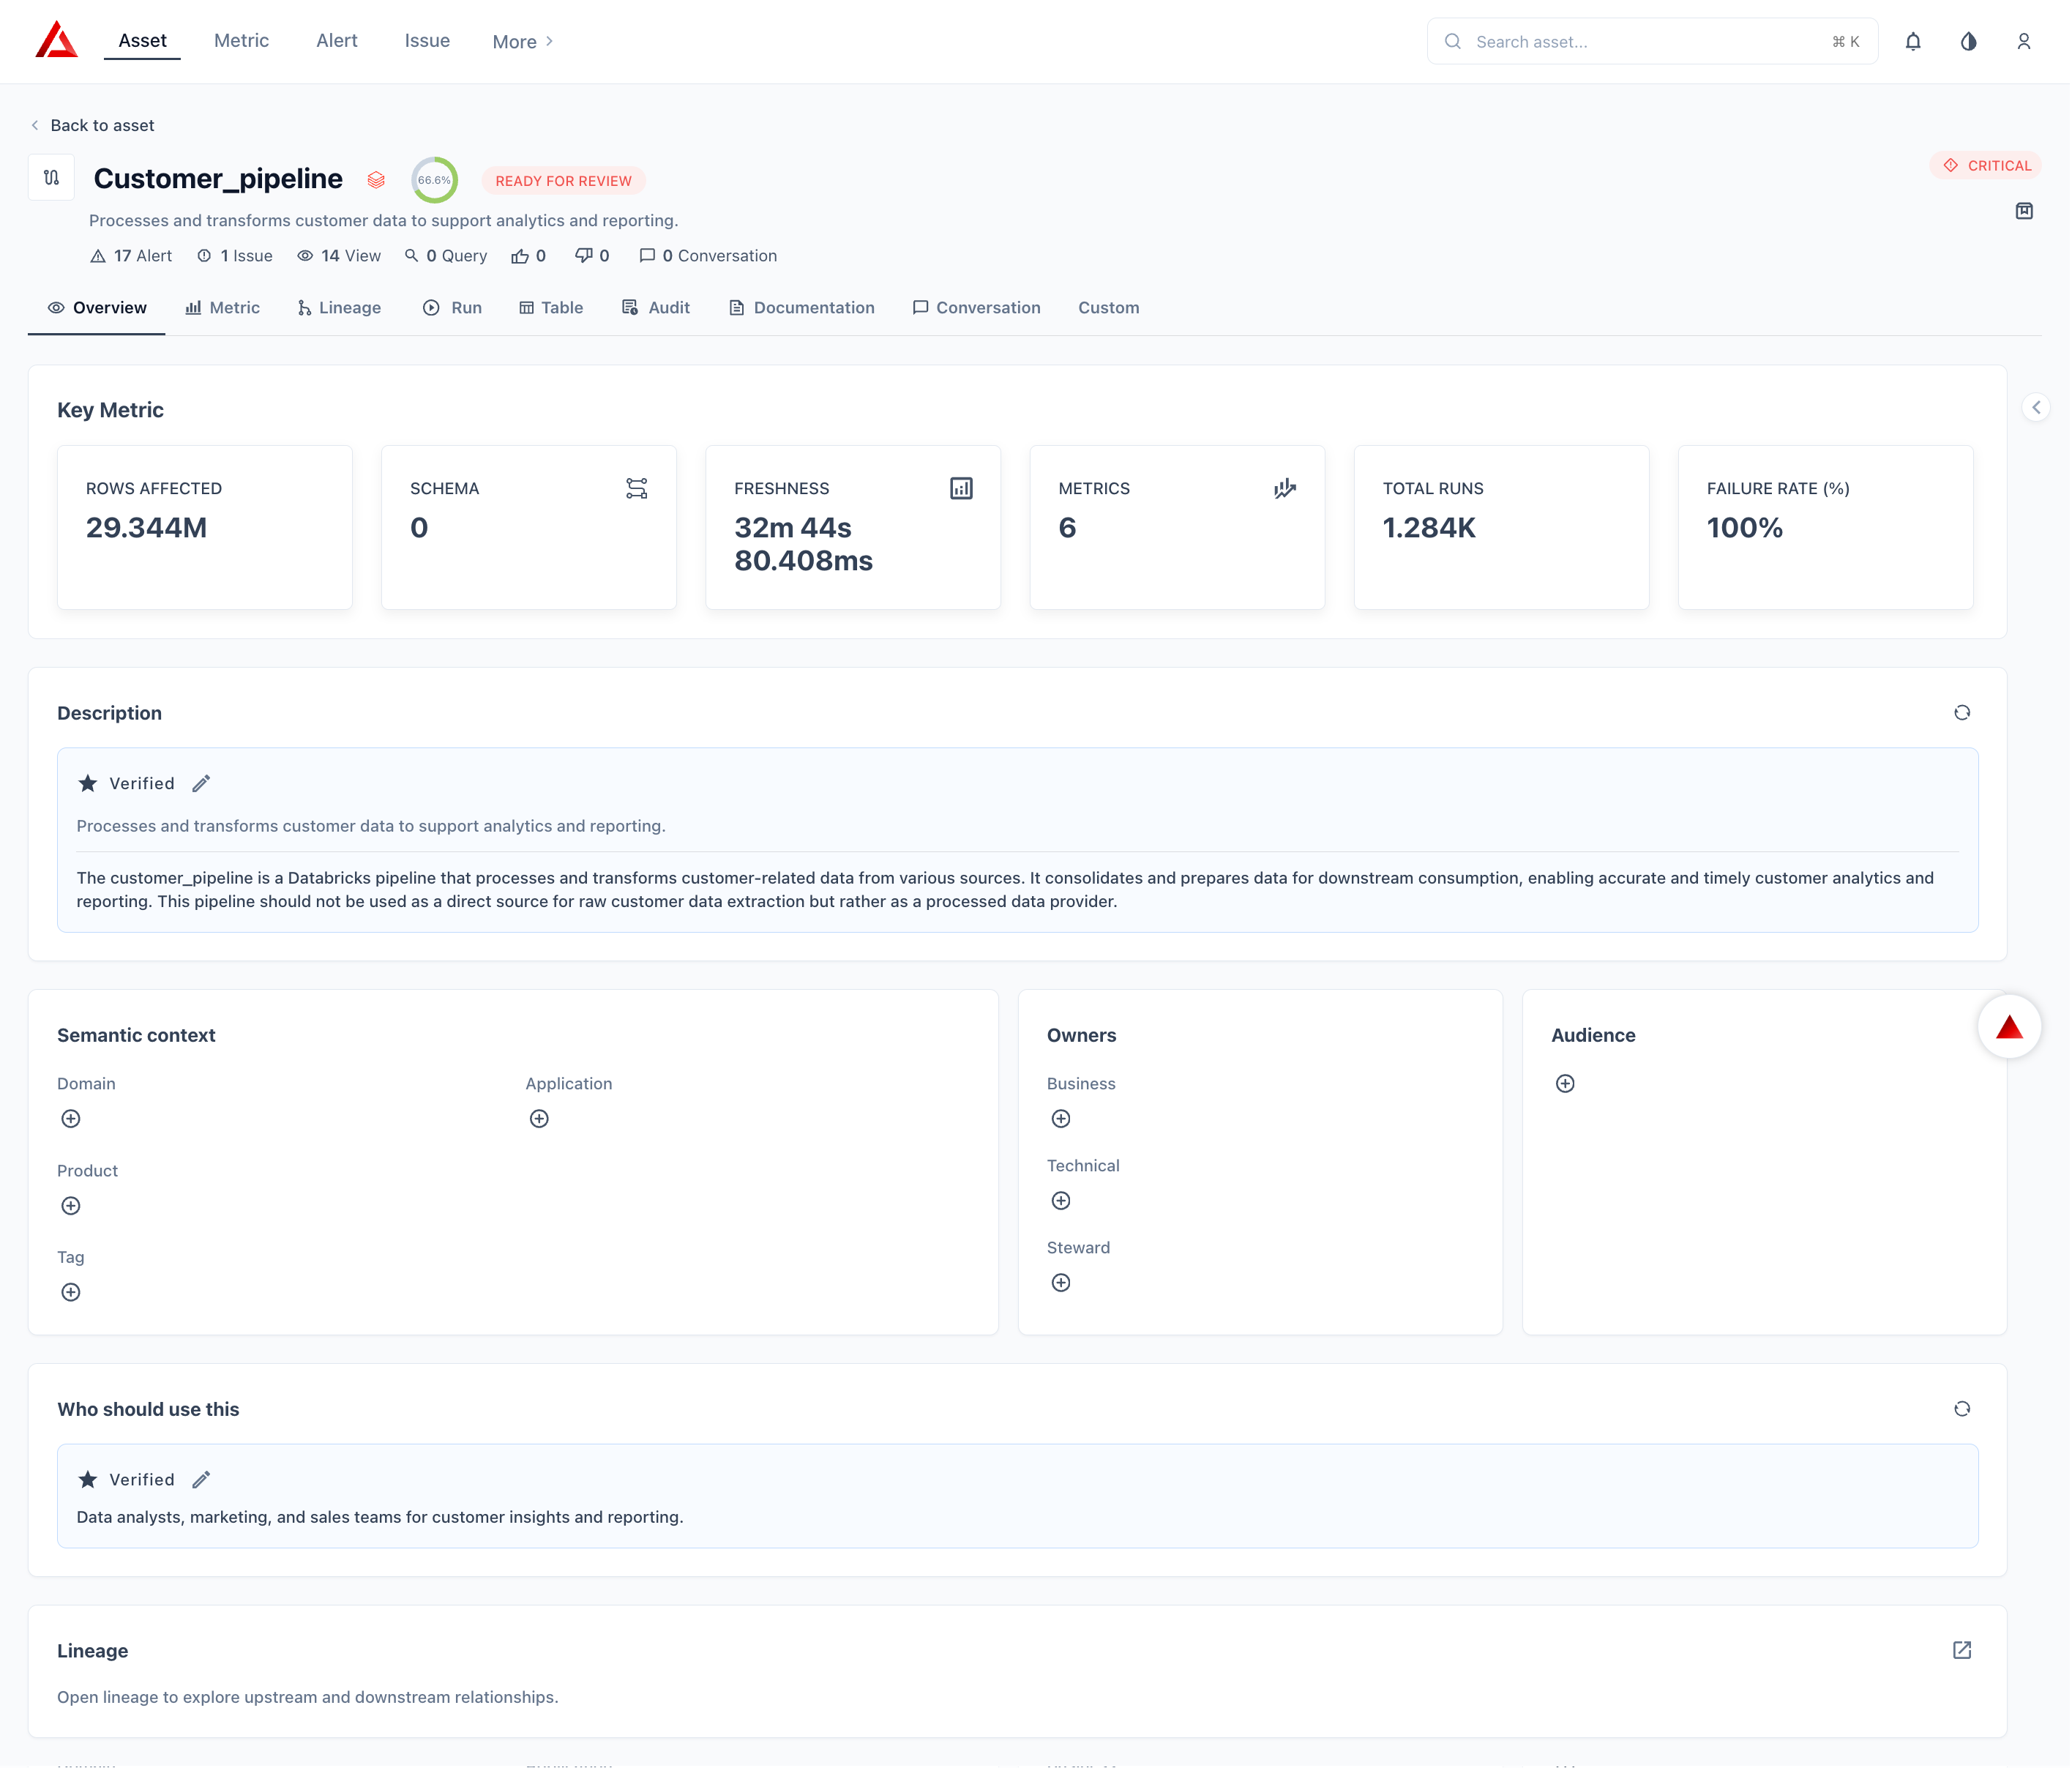
Task: Click the pipeline asset type icon
Action: point(51,178)
